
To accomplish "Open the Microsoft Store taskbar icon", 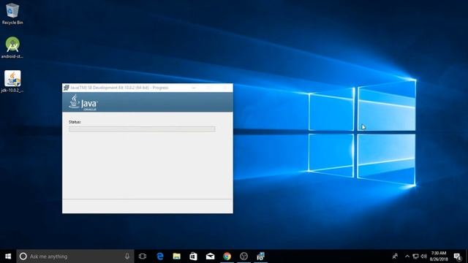I will click(x=193, y=256).
